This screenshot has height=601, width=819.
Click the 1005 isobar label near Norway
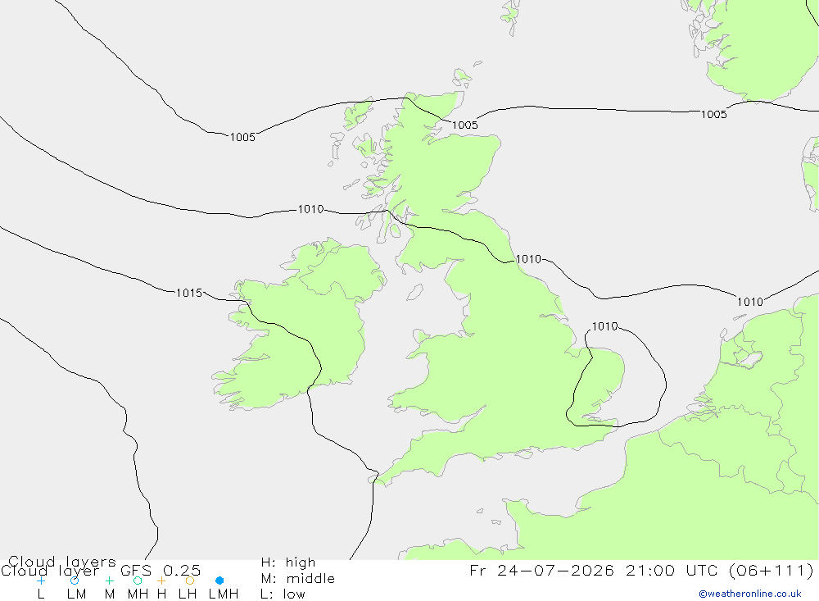tap(714, 115)
